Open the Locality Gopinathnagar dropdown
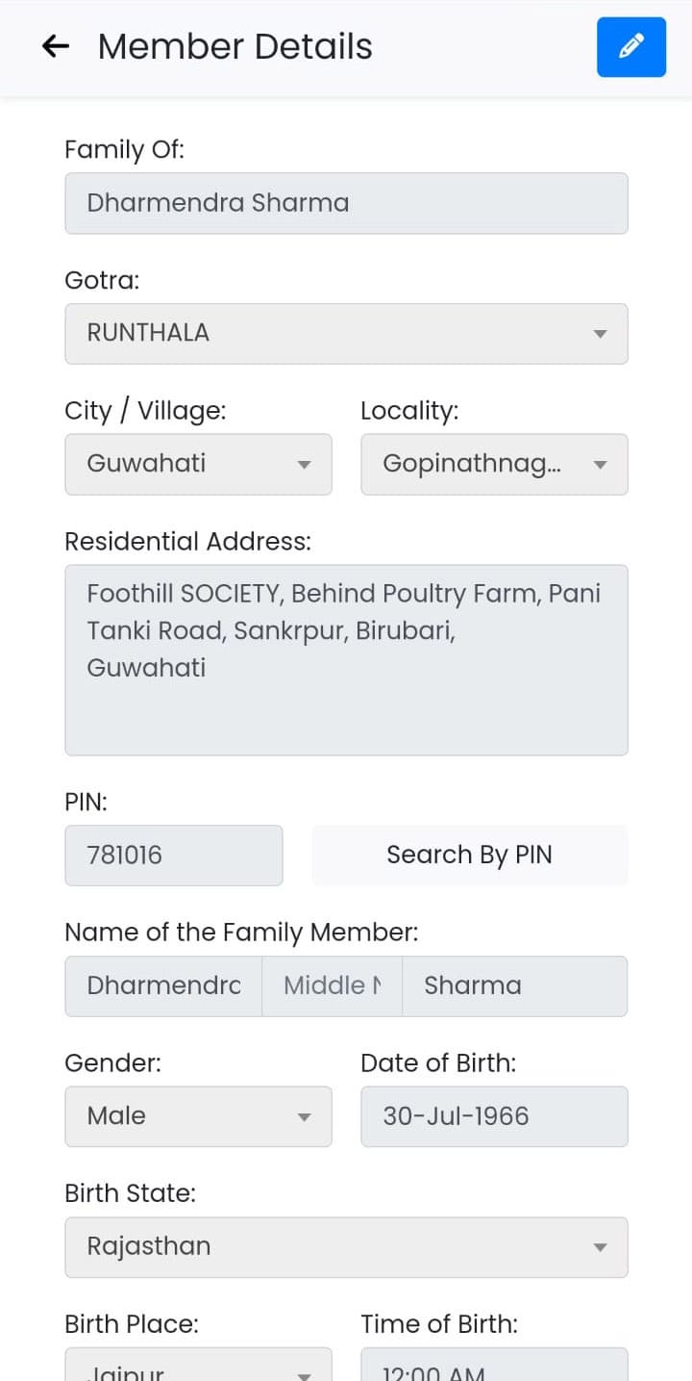Viewport: 692px width, 1381px height. coord(494,464)
